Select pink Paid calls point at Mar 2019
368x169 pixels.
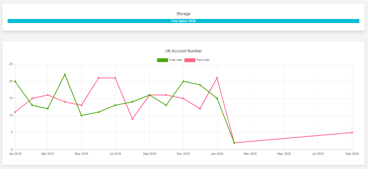click(48, 95)
